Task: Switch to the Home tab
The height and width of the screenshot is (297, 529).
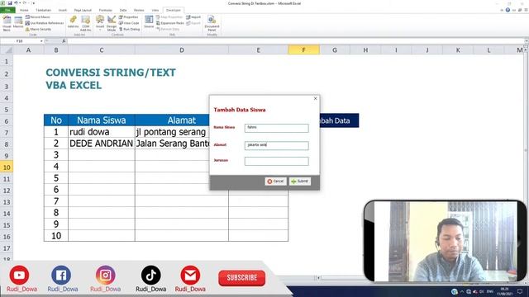Action: tap(24, 10)
